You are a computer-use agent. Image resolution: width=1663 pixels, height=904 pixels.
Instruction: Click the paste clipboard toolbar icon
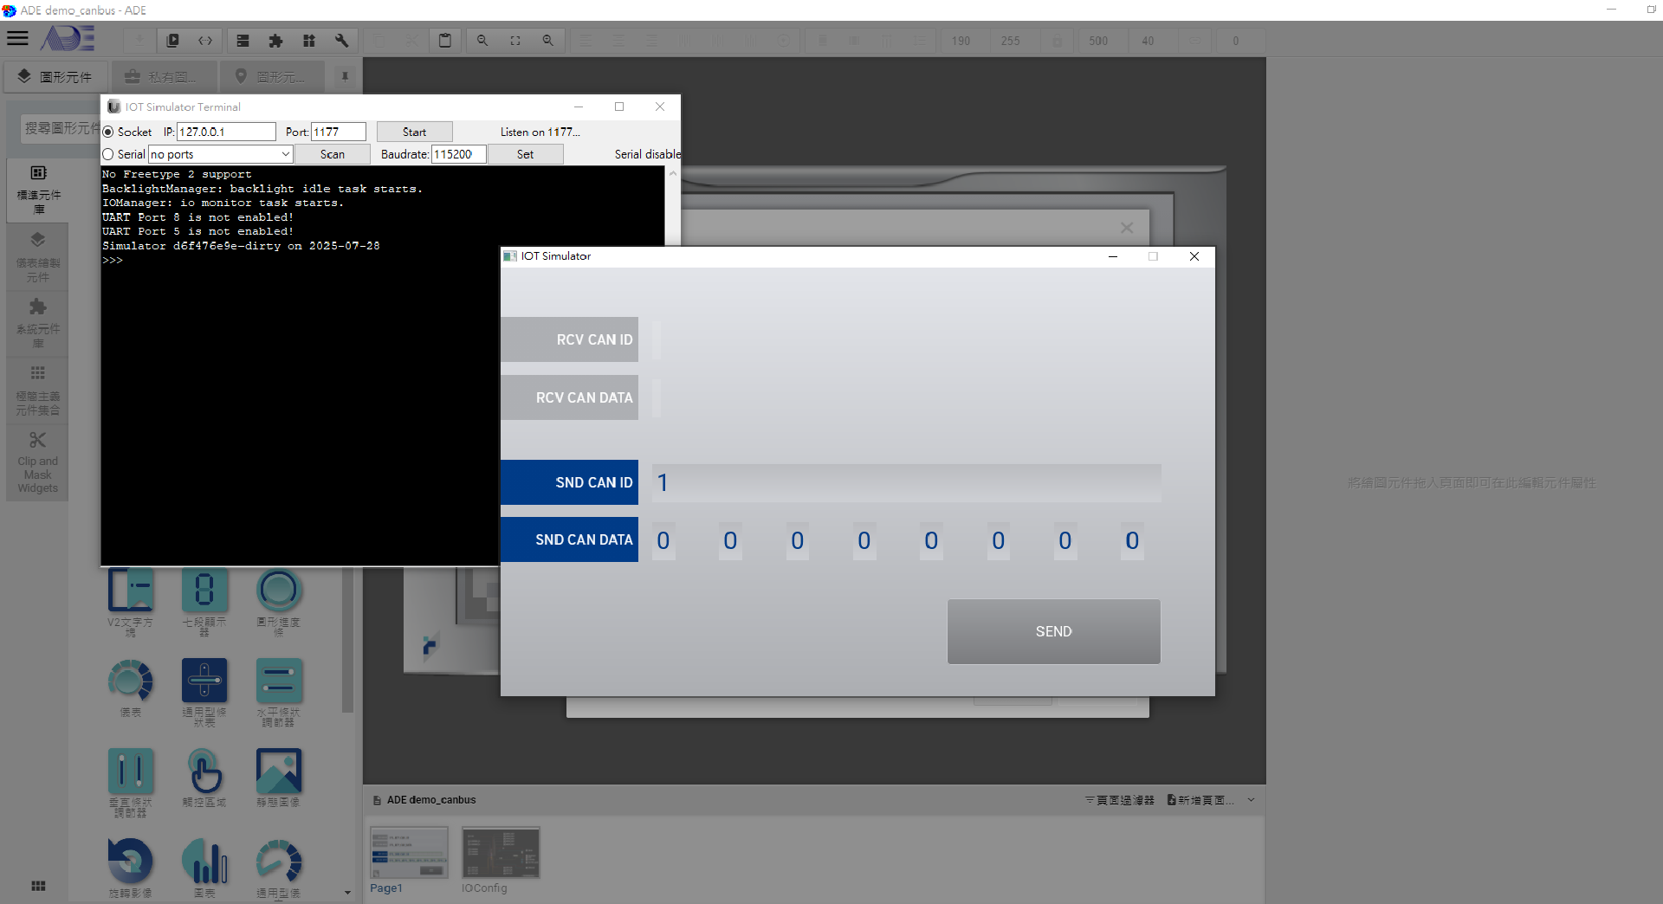coord(444,41)
